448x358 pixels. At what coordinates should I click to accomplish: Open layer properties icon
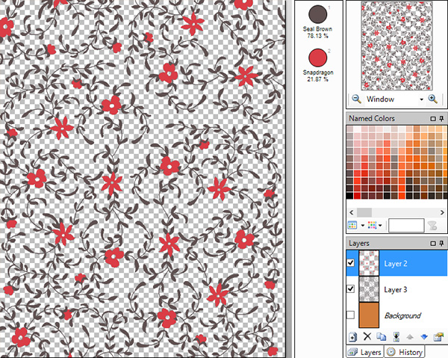[x=438, y=337]
